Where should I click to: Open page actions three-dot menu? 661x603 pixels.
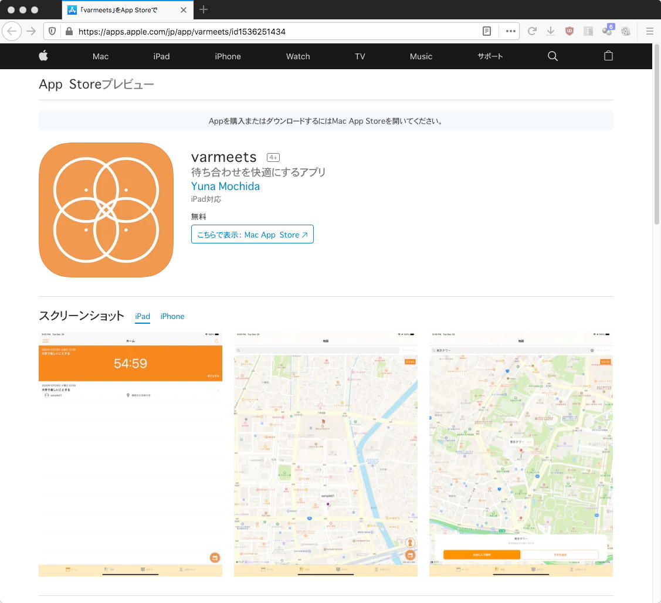click(510, 31)
